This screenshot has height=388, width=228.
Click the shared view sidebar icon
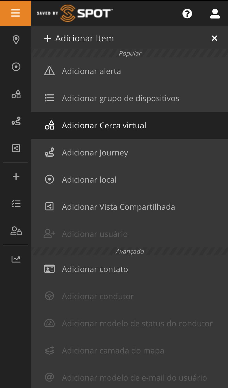tap(16, 148)
